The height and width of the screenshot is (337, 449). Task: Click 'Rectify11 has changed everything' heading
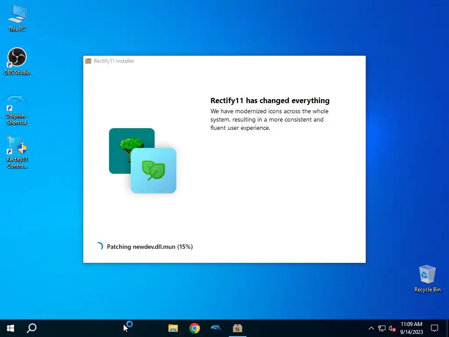pos(270,100)
